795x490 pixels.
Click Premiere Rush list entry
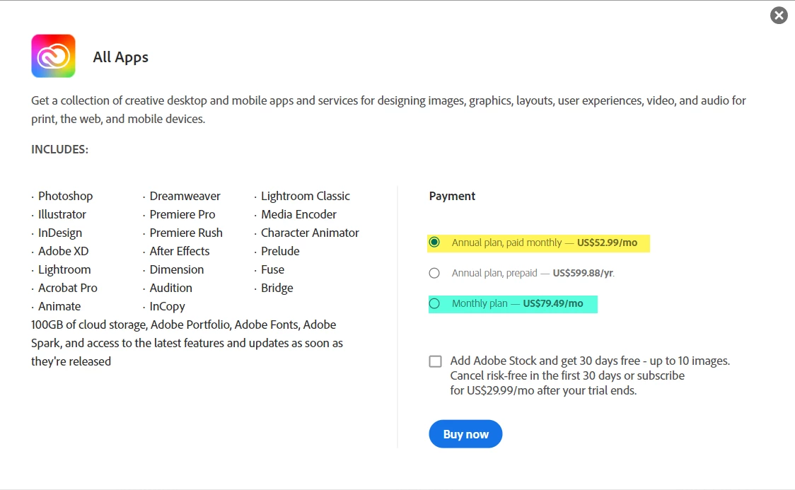(x=186, y=233)
